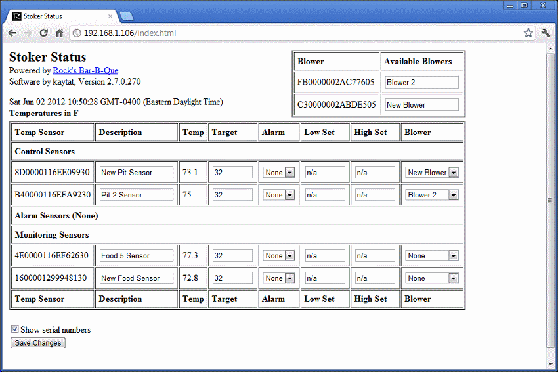Edit the Pit 2 Sensor description field
Viewport: 558px width, 372px height.
pyautogui.click(x=137, y=195)
